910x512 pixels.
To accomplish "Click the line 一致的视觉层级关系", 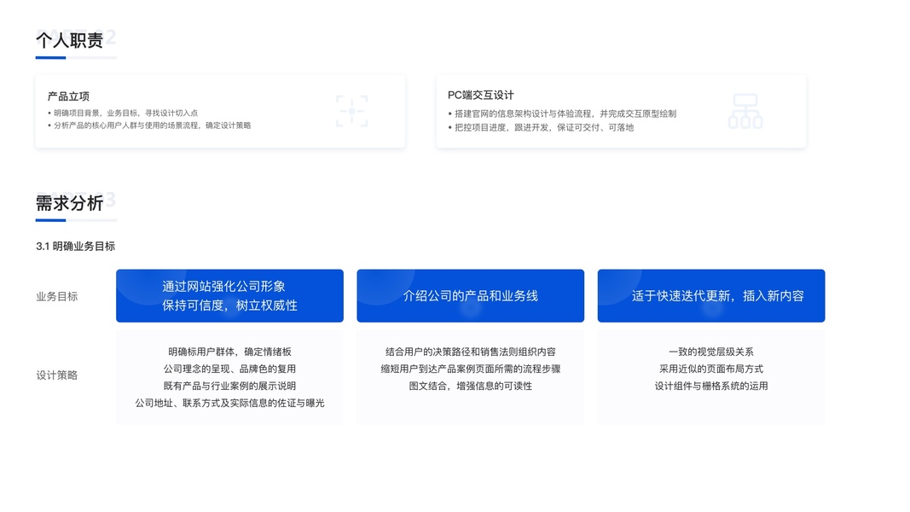I will 711,352.
